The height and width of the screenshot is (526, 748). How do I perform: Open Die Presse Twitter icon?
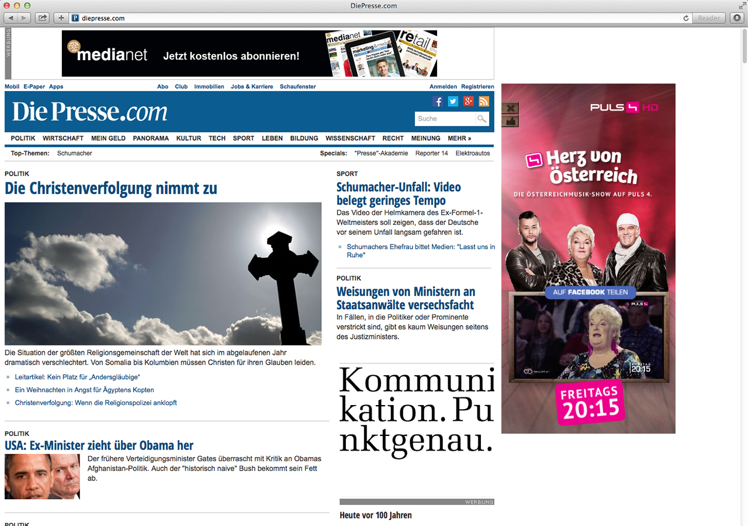453,102
